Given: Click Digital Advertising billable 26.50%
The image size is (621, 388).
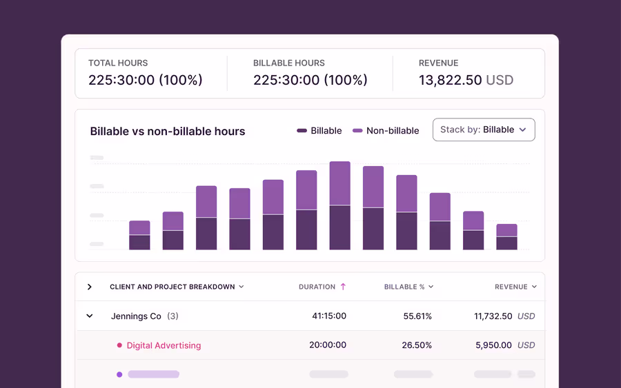Looking at the screenshot, I should pos(417,345).
